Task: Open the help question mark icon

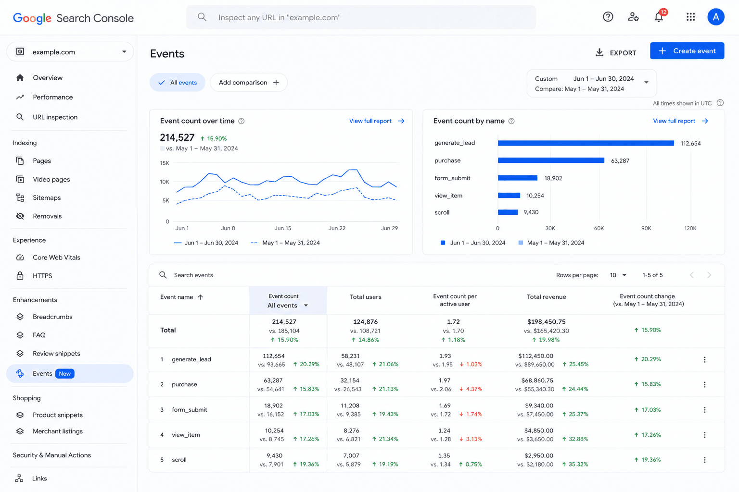Action: [608, 17]
